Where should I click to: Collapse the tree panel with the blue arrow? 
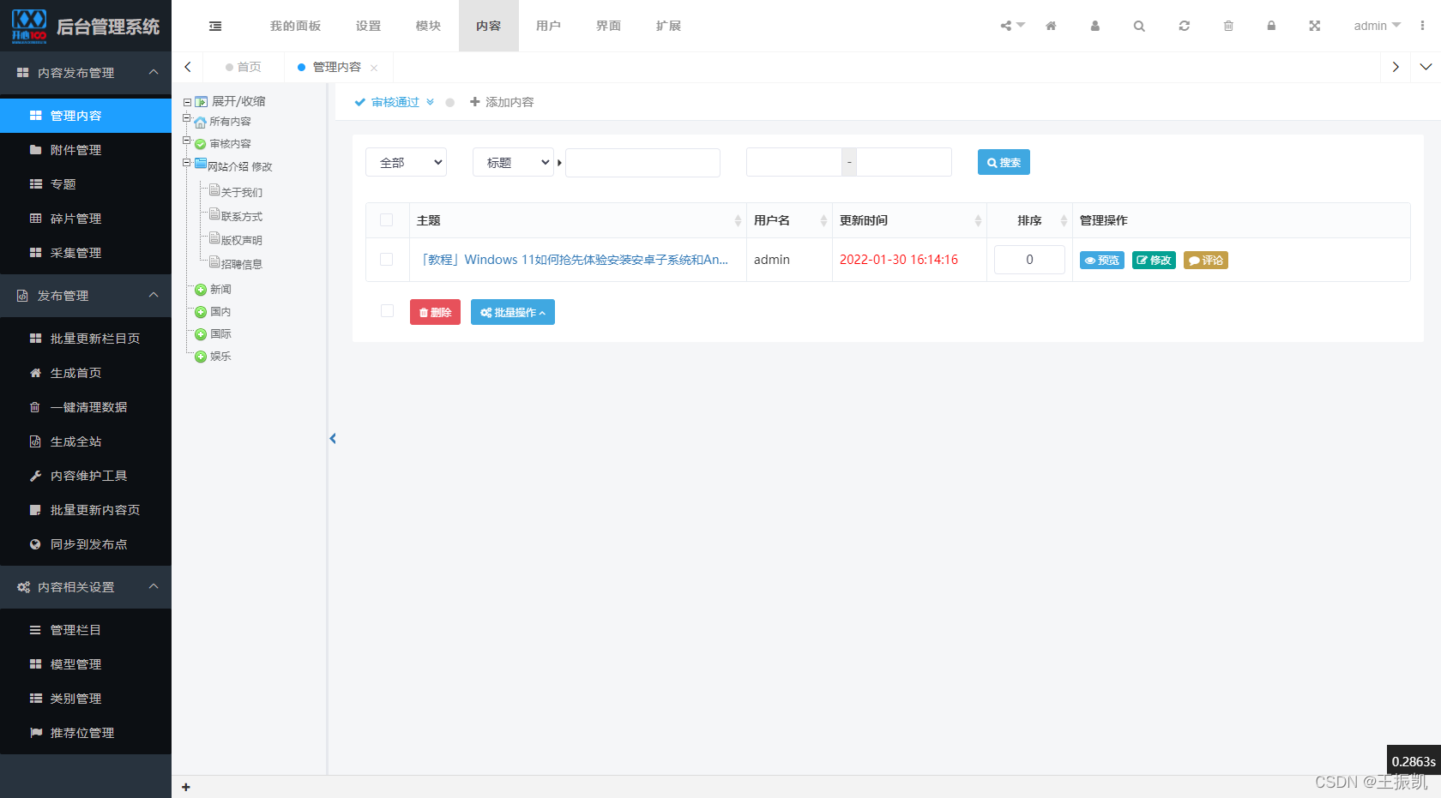tap(333, 438)
